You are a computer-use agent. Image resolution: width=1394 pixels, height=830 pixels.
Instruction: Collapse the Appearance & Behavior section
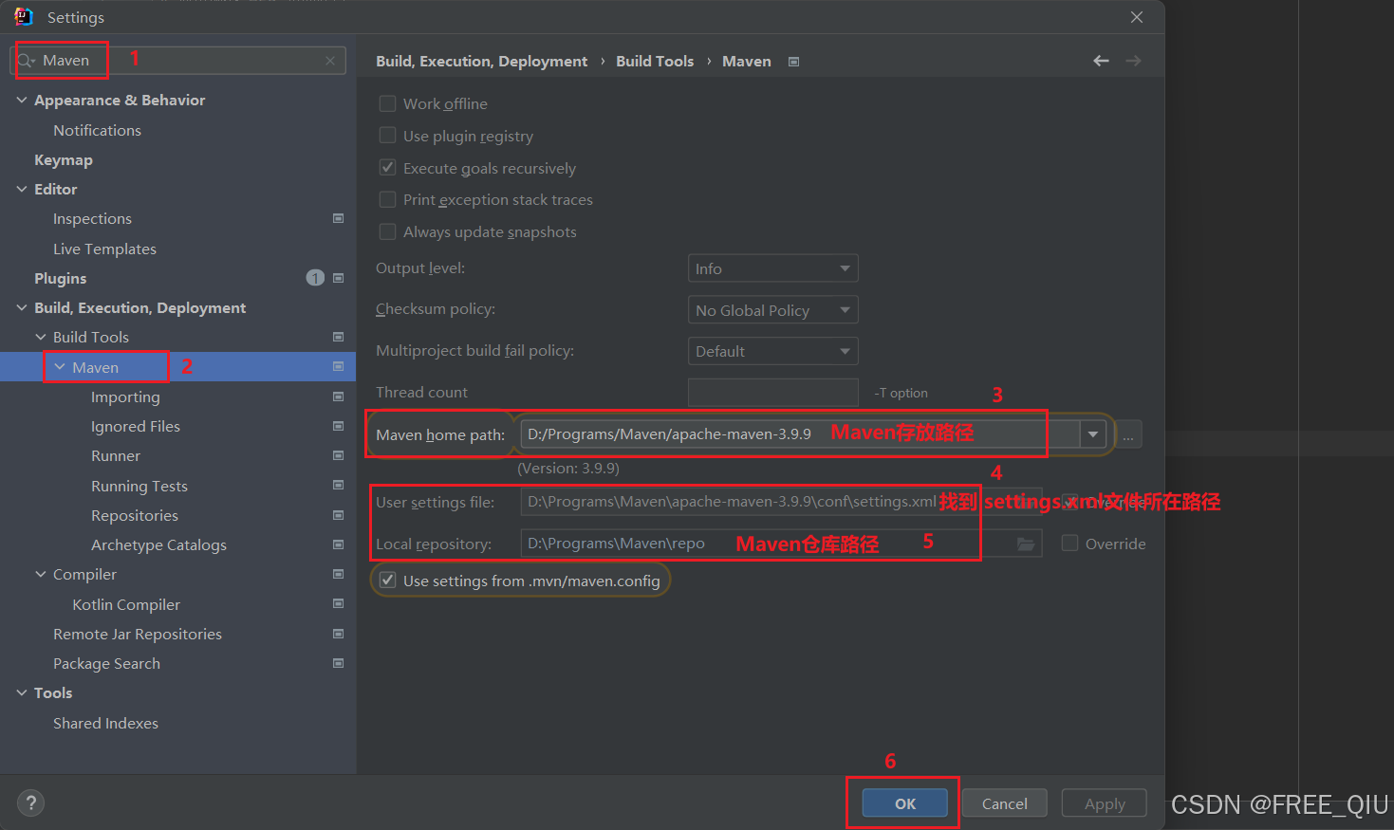pyautogui.click(x=22, y=100)
